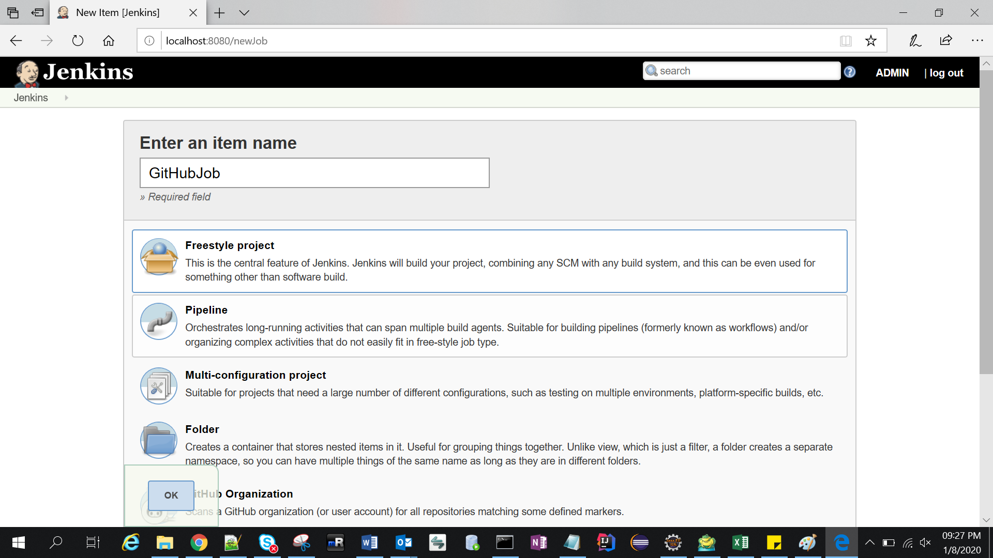Click the page vertical scrollbar thumb
The width and height of the screenshot is (993, 558).
986,222
